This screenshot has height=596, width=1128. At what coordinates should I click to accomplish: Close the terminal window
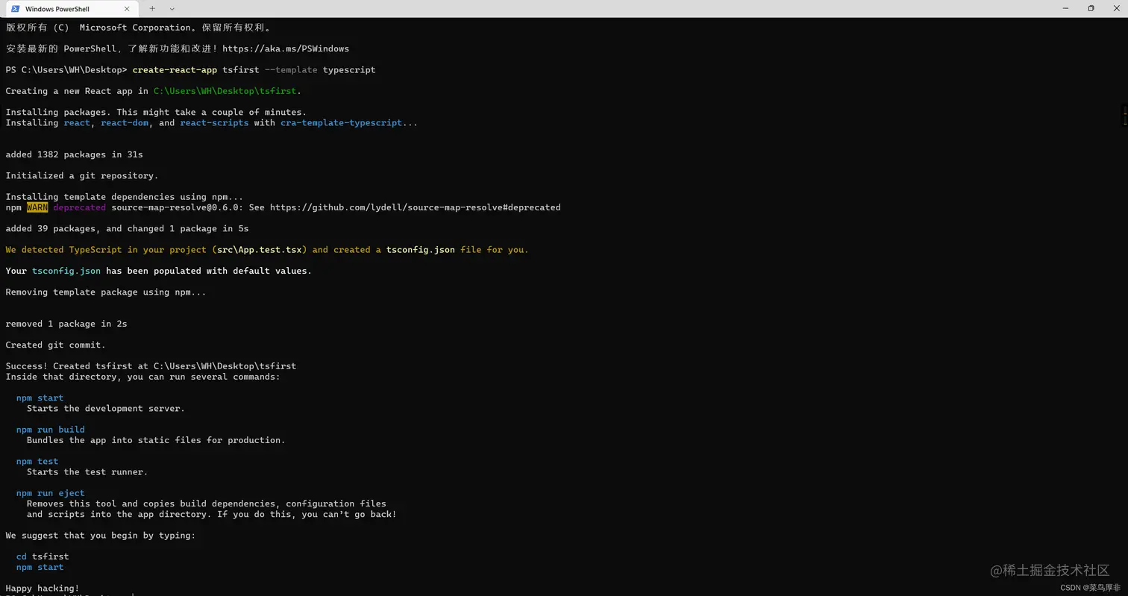pos(1115,8)
